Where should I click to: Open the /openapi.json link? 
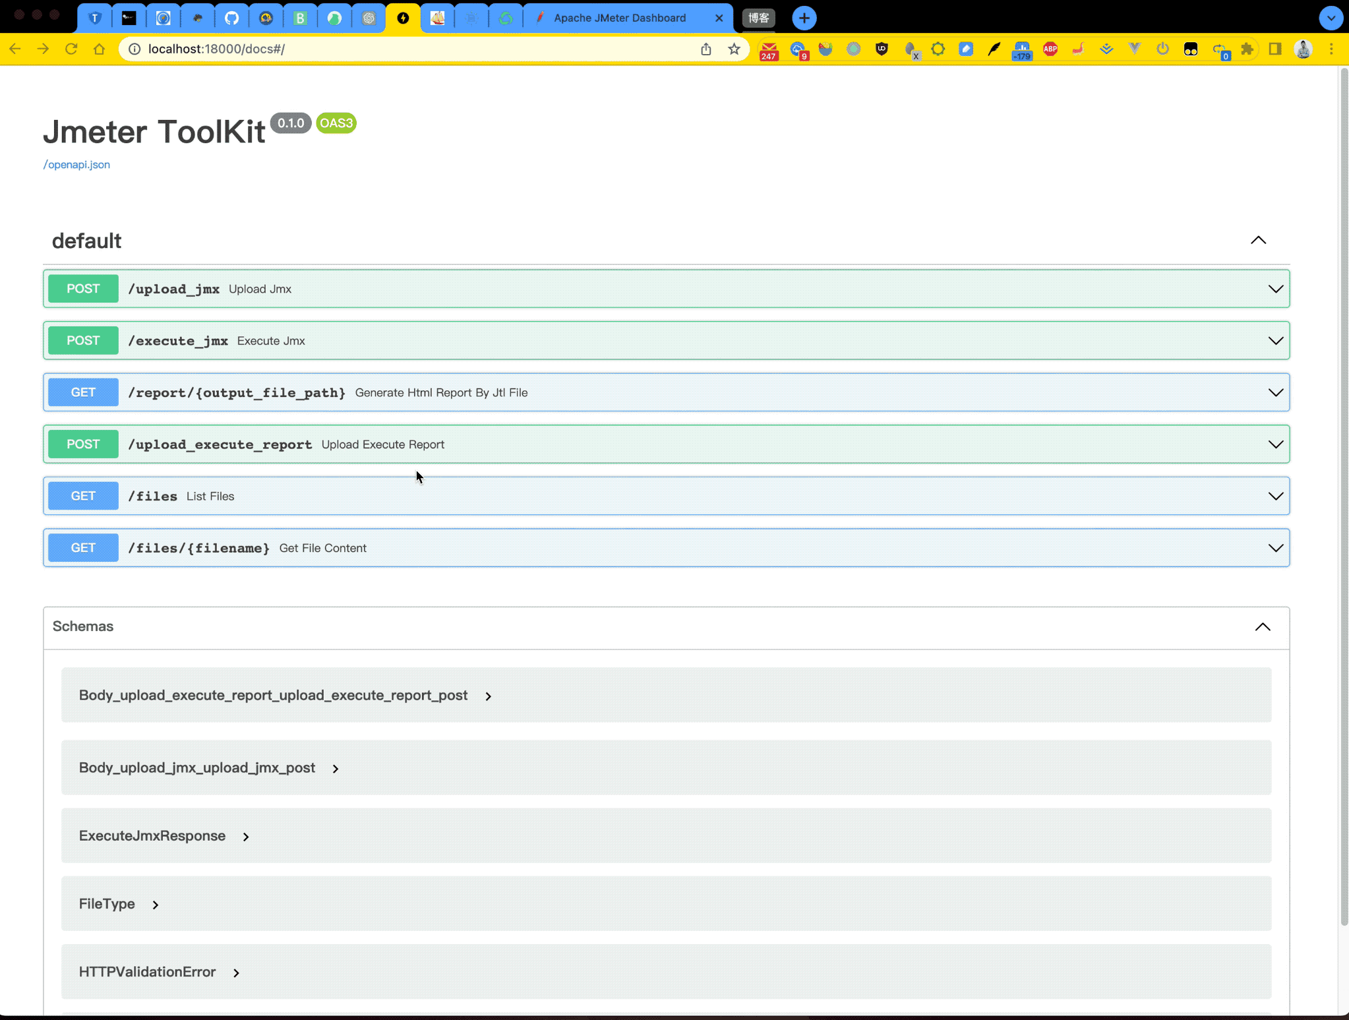click(76, 164)
